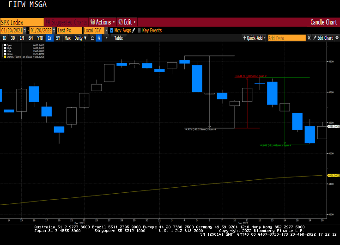This screenshot has height=245, width=340.
Task: Click the last price tag on price axis
Action: click(x=333, y=126)
